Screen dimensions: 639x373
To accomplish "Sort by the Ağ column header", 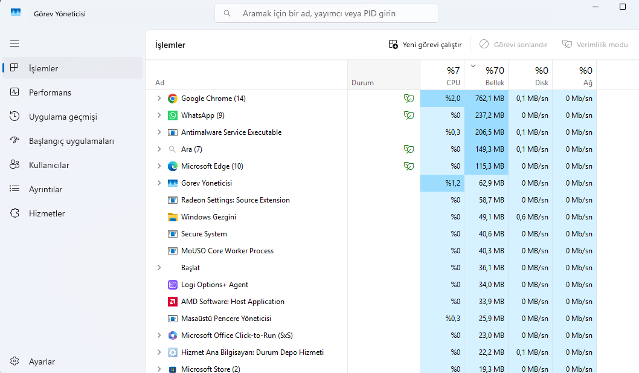I will coord(574,75).
